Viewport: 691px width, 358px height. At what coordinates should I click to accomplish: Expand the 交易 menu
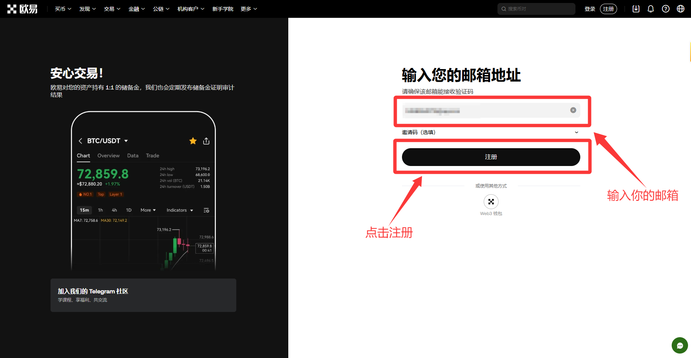[112, 9]
